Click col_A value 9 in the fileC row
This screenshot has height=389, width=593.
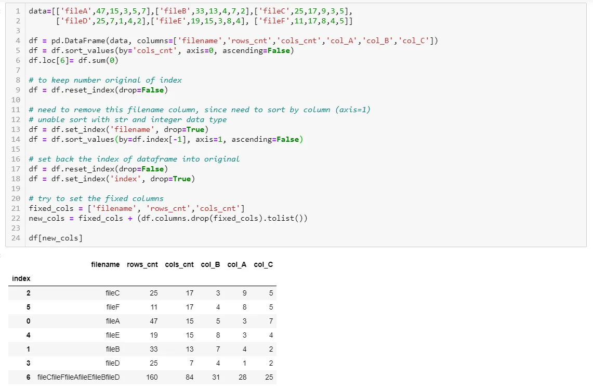[x=245, y=293]
